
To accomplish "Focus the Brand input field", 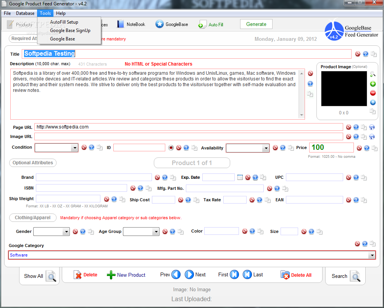I will click(x=94, y=177).
